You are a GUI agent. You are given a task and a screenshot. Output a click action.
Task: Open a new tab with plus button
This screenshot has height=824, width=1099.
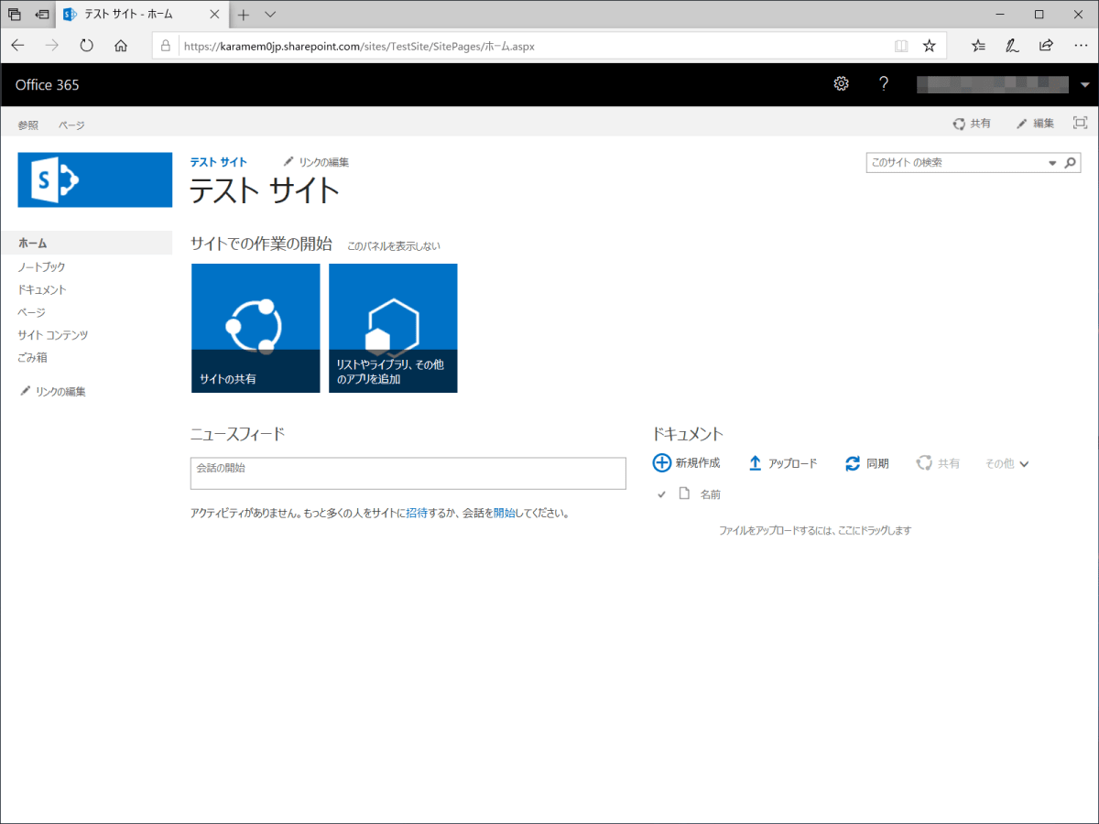pos(244,15)
